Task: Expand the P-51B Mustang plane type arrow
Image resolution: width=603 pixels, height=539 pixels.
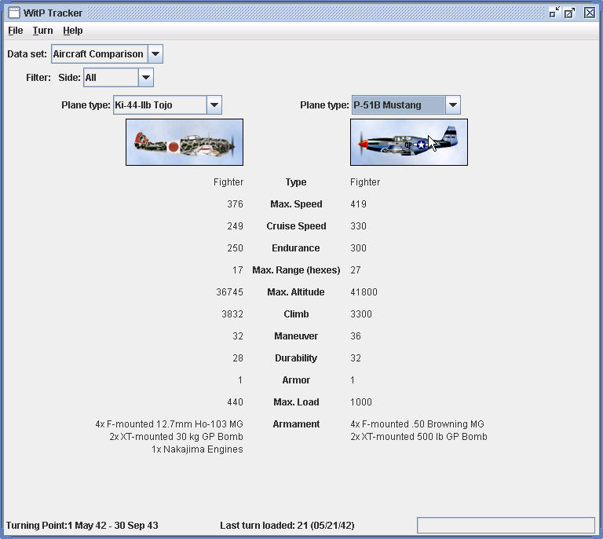Action: [x=453, y=105]
